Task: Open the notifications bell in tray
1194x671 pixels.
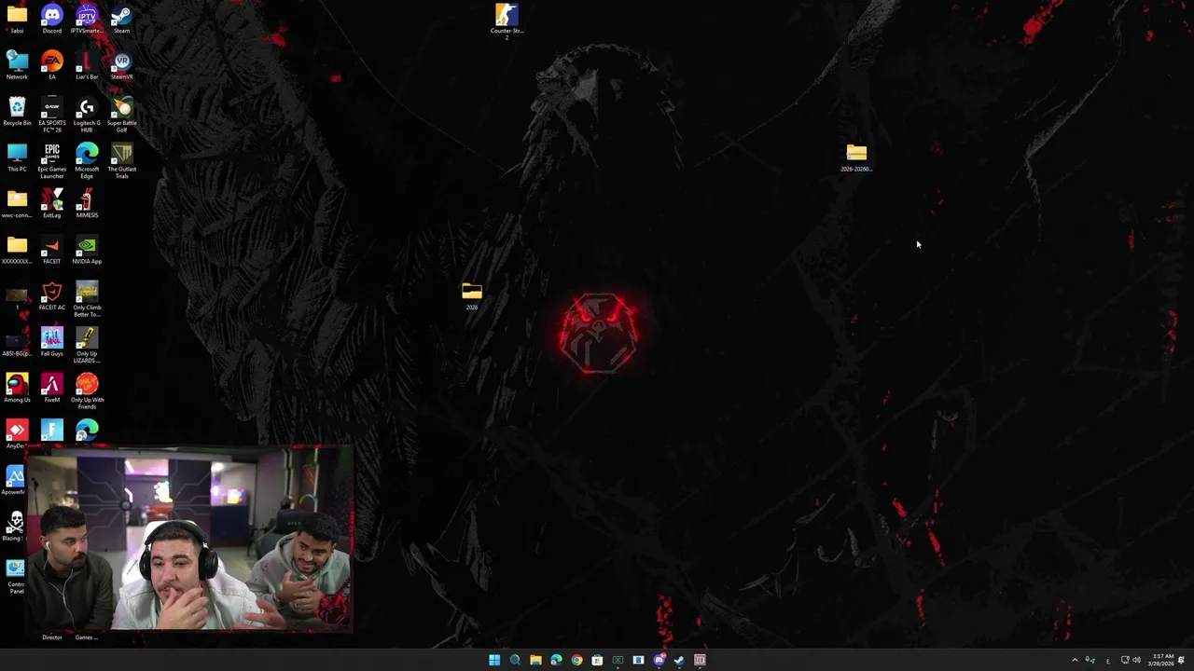Action: click(1181, 660)
